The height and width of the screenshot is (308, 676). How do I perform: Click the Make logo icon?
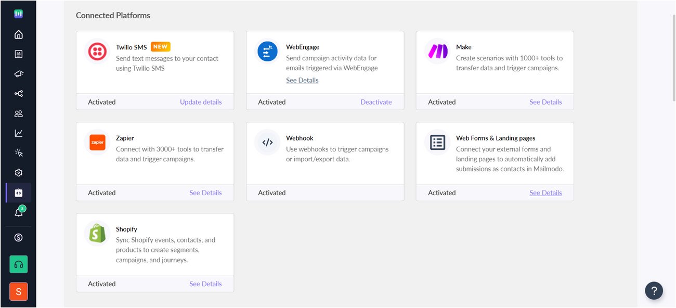(x=437, y=52)
